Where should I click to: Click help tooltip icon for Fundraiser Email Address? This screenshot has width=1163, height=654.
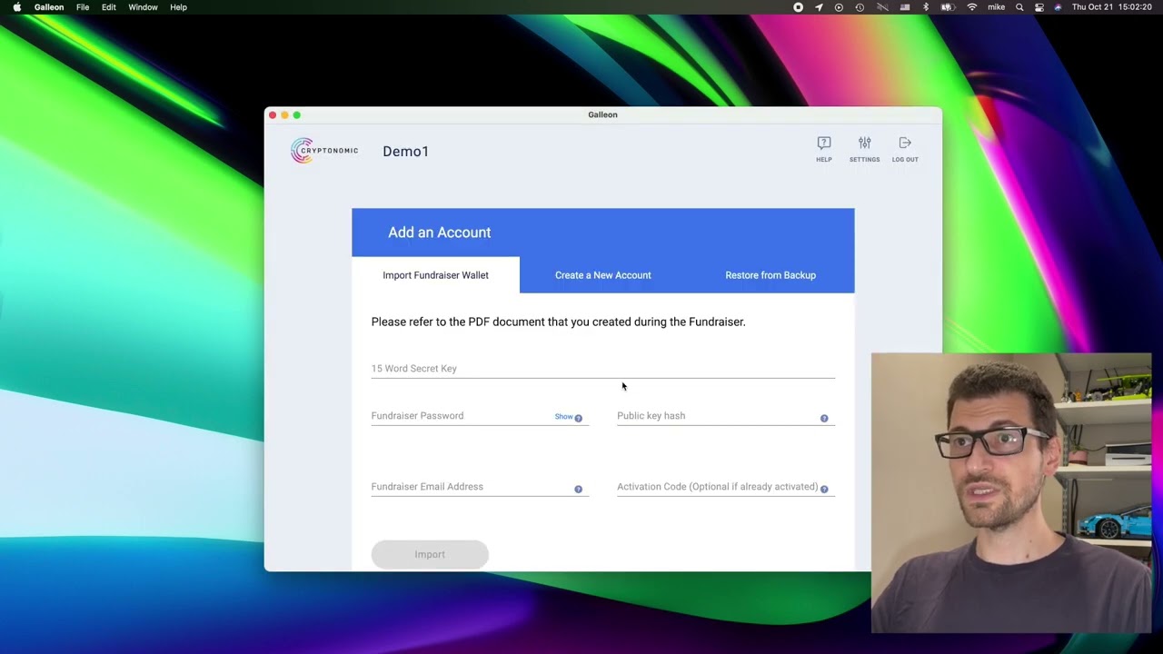pyautogui.click(x=578, y=489)
